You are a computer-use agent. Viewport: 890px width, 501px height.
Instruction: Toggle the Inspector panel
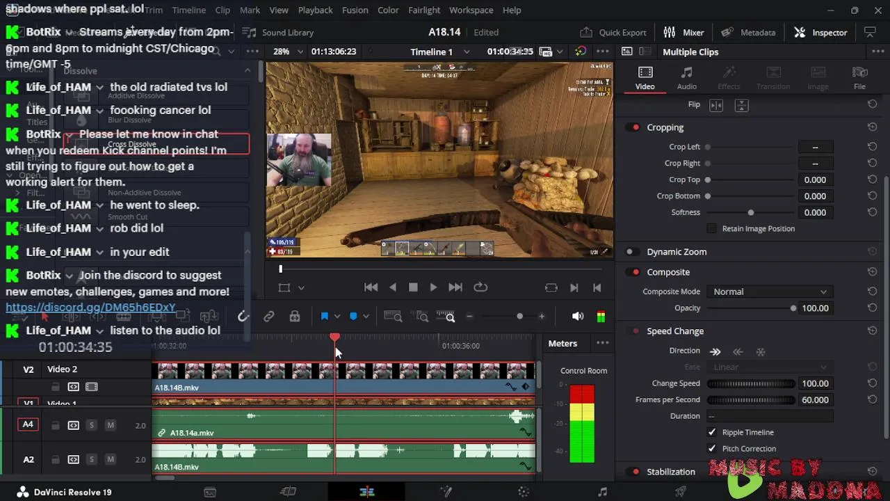(820, 32)
